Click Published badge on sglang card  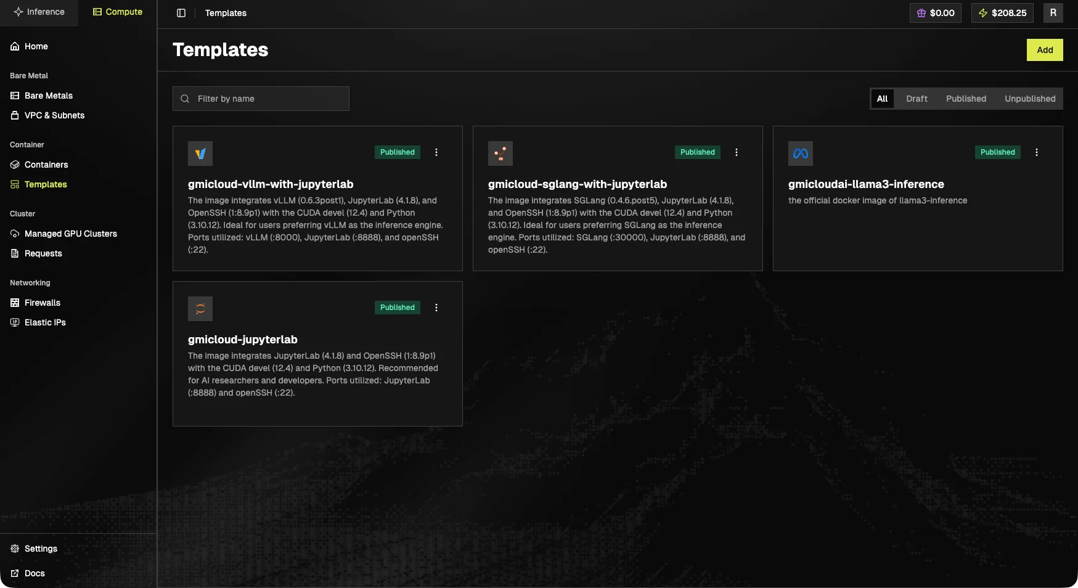click(698, 152)
